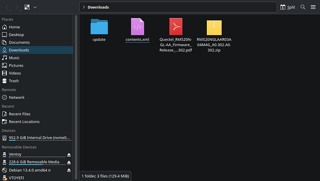Expand breadcrumb chevron before Downloads
The height and width of the screenshot is (181, 320).
(83, 7)
